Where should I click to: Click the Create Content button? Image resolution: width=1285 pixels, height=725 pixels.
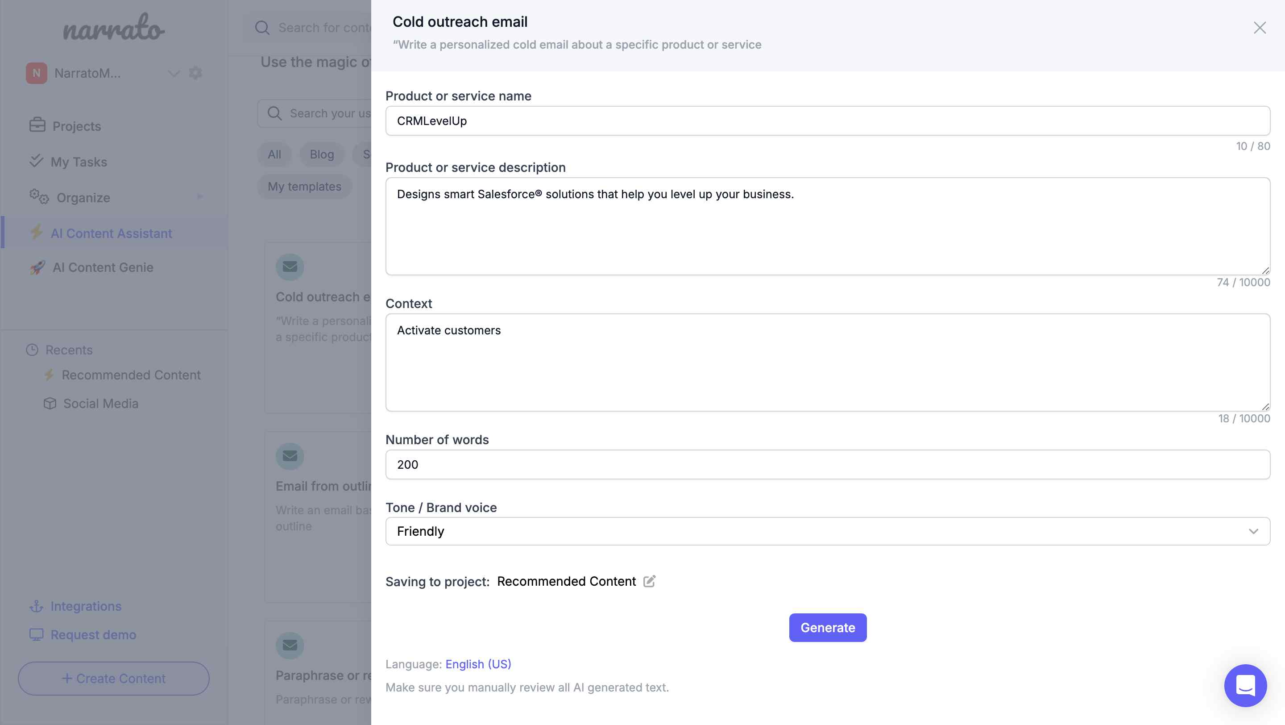tap(114, 678)
